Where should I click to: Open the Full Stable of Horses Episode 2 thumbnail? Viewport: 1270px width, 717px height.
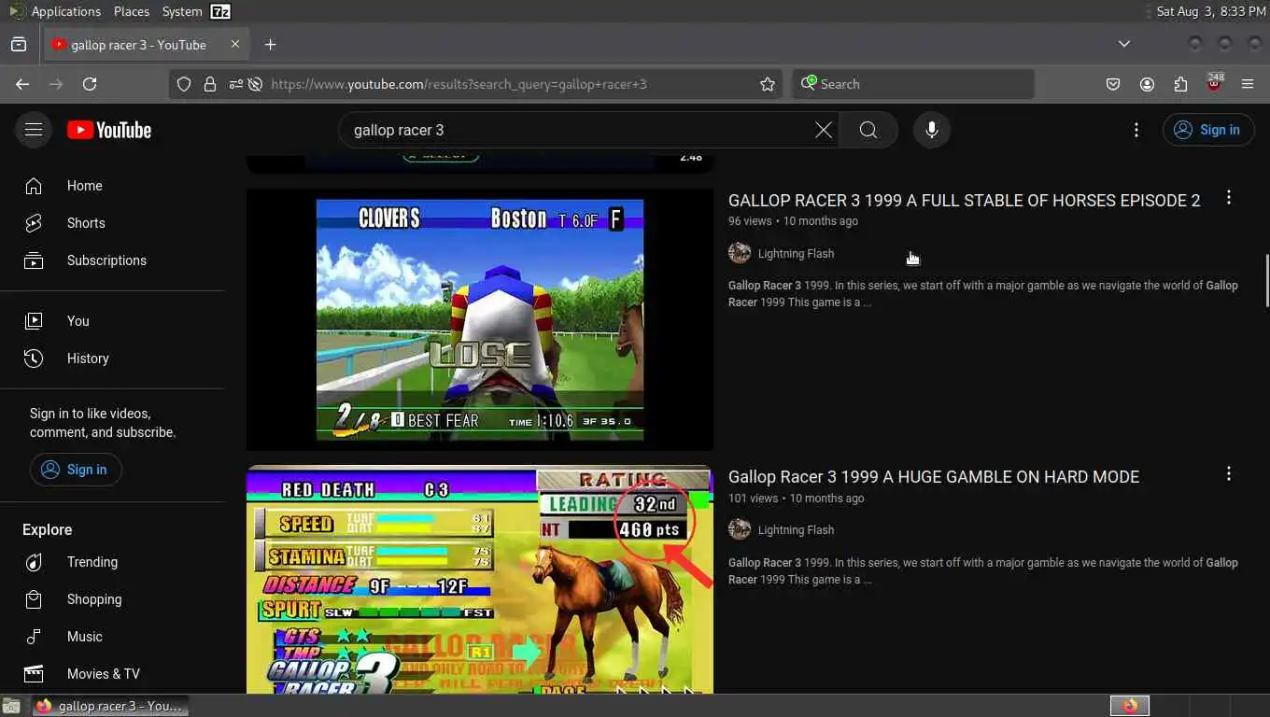coord(480,319)
